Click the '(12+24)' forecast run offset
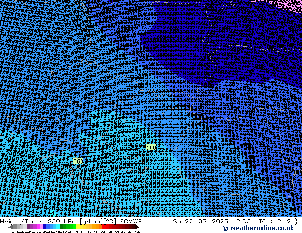 [284, 222]
